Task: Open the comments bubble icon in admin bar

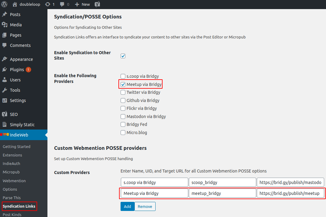Action: (62, 4)
